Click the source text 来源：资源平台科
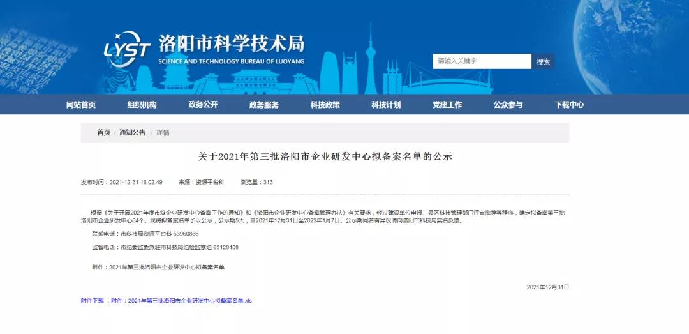The height and width of the screenshot is (334, 689). coord(201,182)
